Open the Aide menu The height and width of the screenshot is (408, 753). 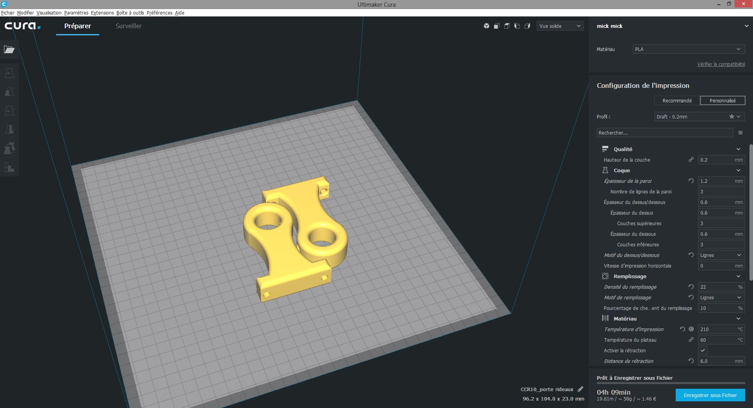pos(180,13)
